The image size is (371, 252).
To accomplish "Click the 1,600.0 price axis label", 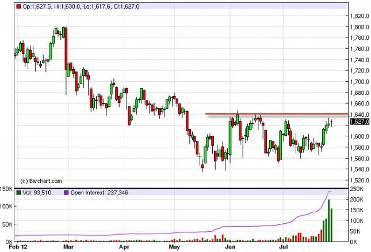I will 359,136.
